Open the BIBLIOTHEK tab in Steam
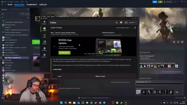Screen dimensions: 187x105 (x=19, y=5)
